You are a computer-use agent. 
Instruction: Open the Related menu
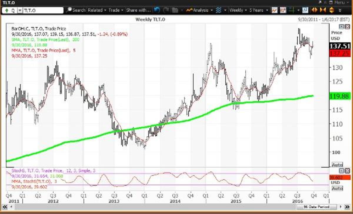(x=97, y=10)
